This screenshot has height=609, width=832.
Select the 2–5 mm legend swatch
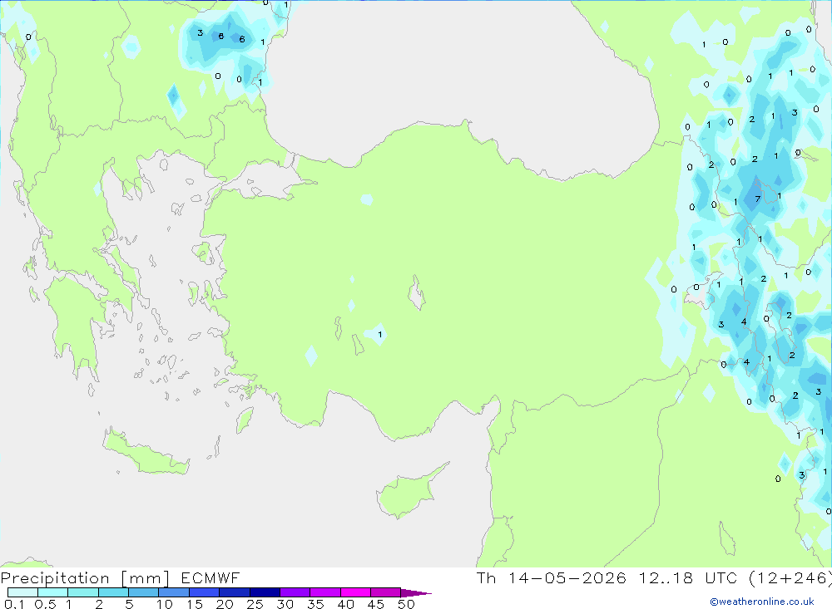point(113,592)
